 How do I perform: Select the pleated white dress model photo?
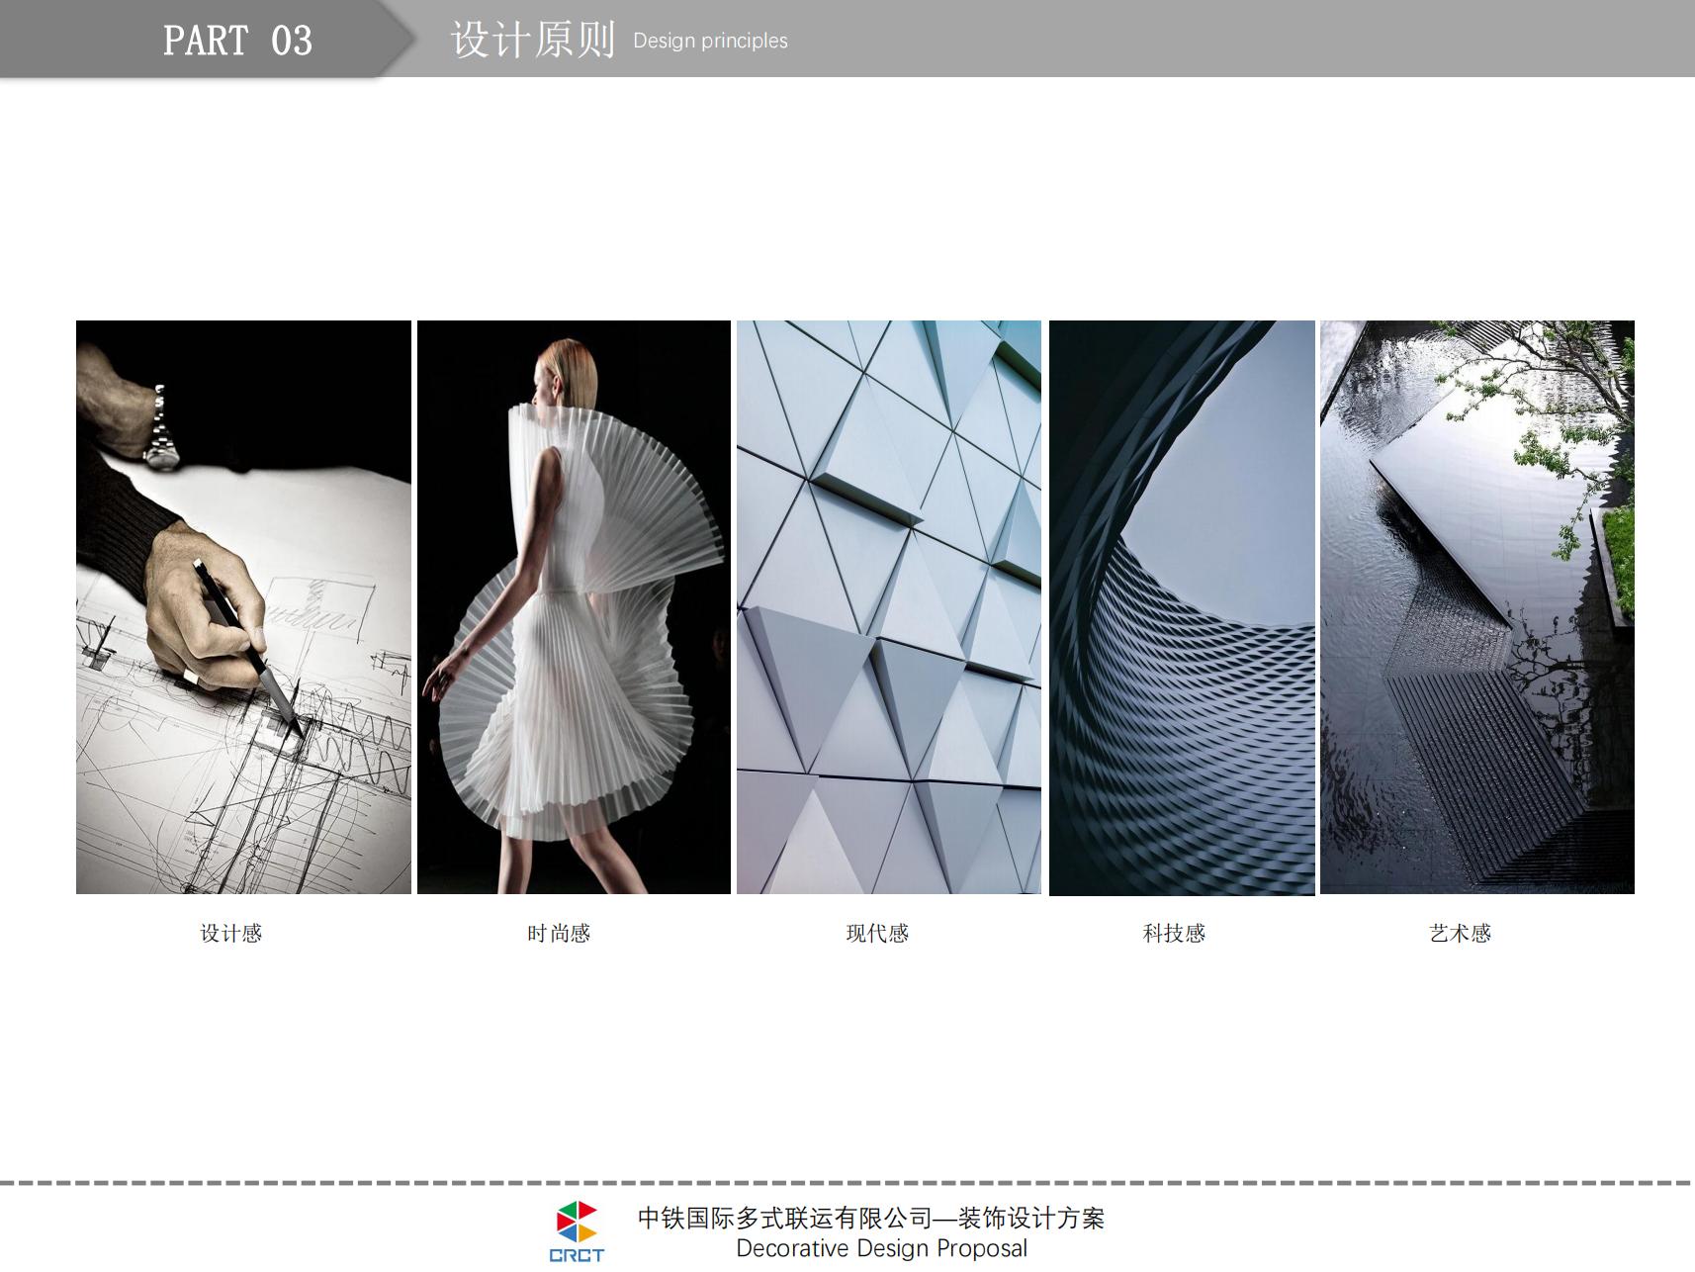pos(574,606)
